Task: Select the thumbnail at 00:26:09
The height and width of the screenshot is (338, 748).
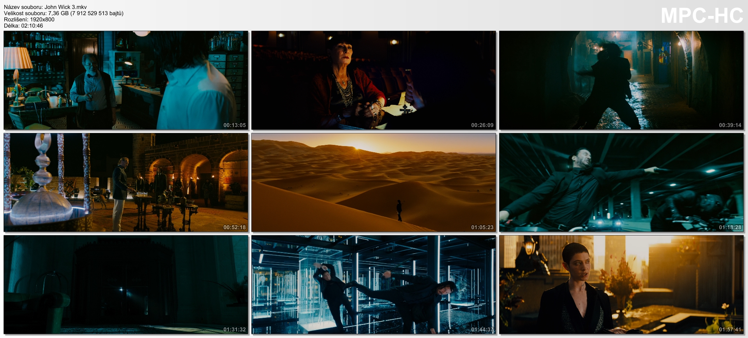Action: click(x=374, y=80)
